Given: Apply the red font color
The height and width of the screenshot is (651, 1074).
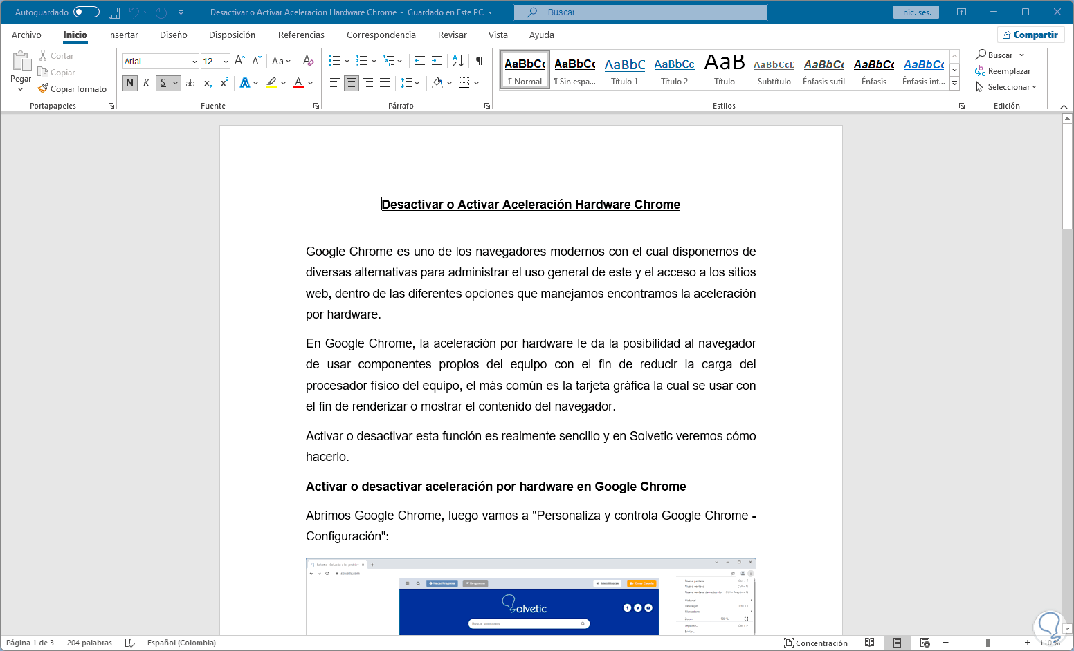Looking at the screenshot, I should (298, 83).
